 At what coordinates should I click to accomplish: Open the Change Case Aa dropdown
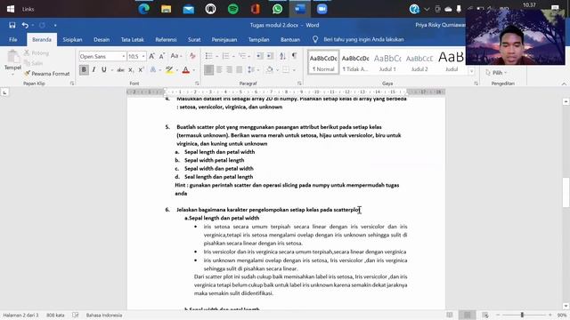(176, 56)
